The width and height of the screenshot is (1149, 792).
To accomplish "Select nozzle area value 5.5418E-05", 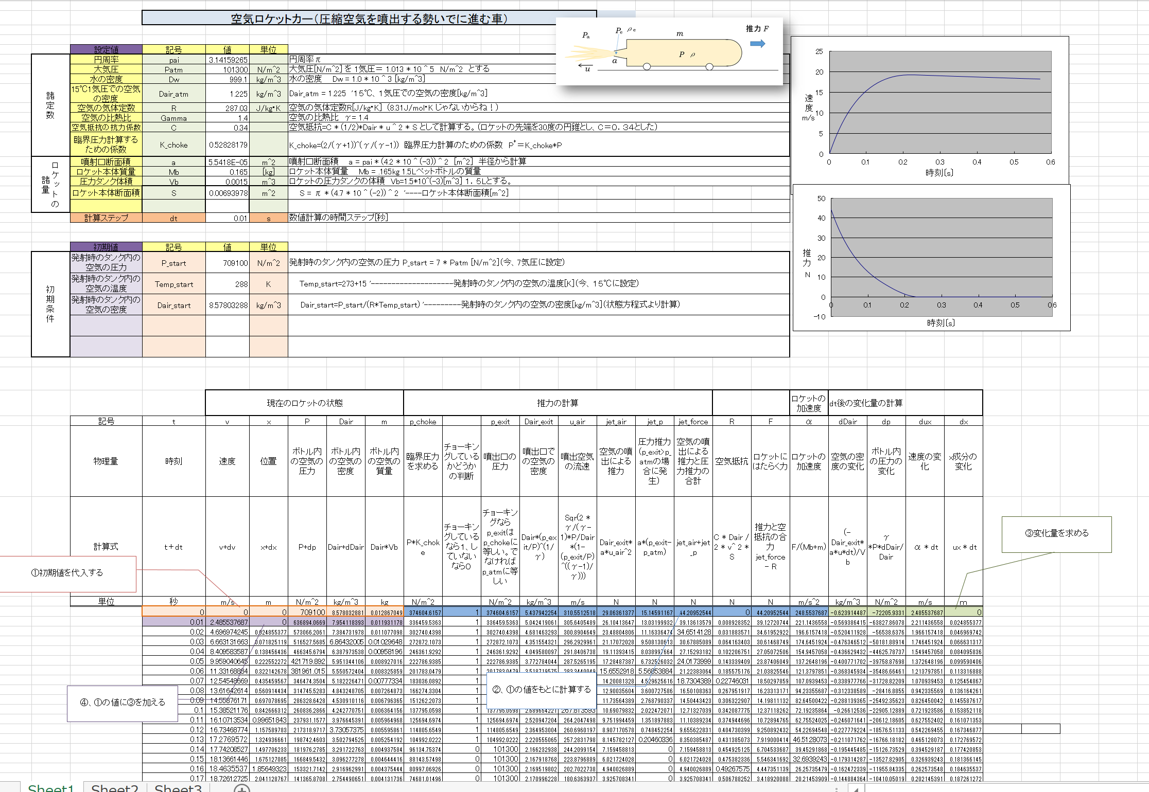I will coord(228,162).
